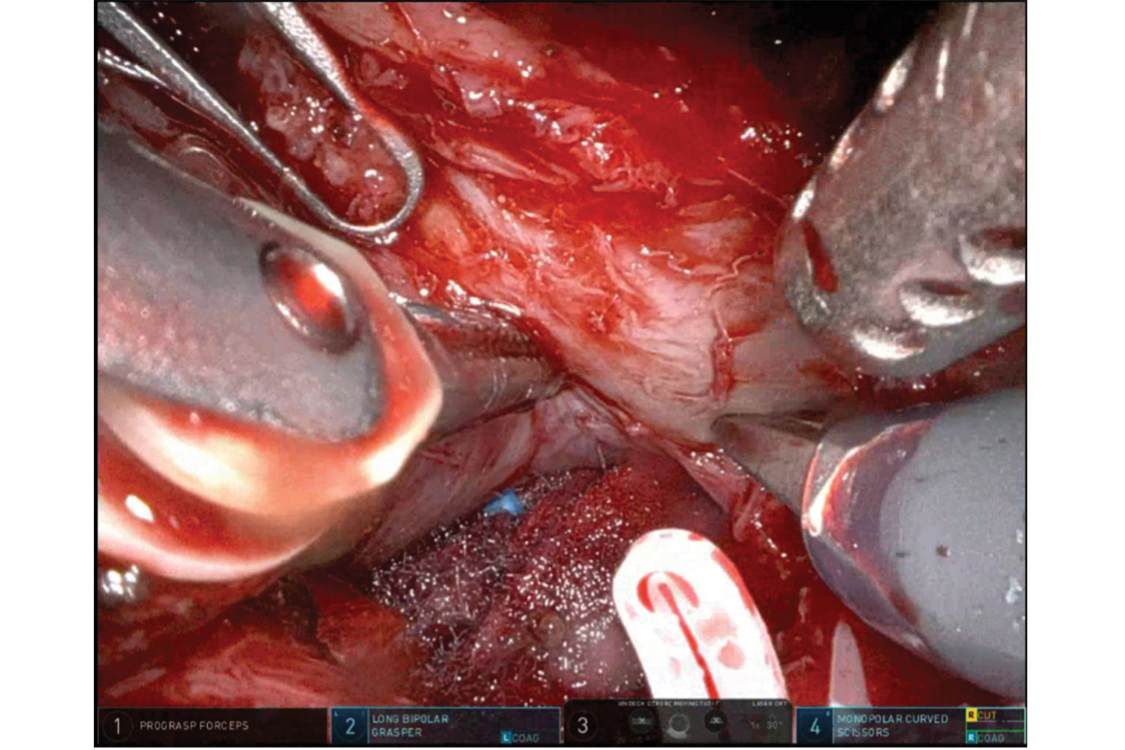Select arm 3 number circle icon

pyautogui.click(x=582, y=726)
